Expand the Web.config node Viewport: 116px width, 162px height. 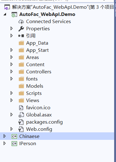[x=12, y=129]
